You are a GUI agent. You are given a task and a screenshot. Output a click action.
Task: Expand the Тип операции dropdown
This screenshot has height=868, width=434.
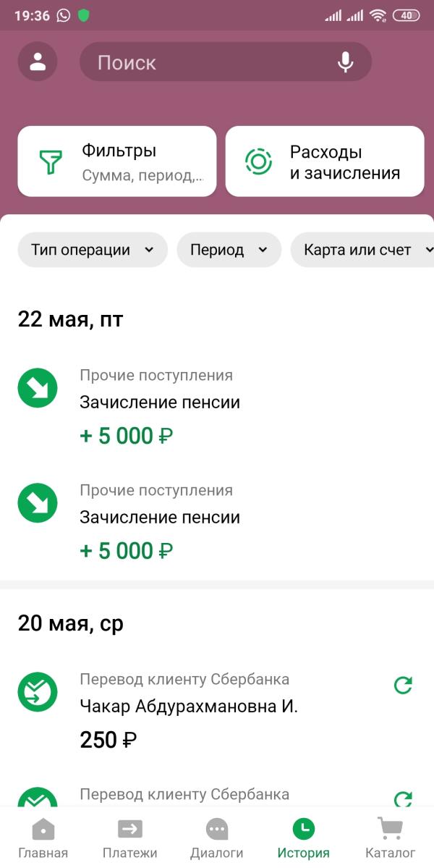[x=93, y=250]
